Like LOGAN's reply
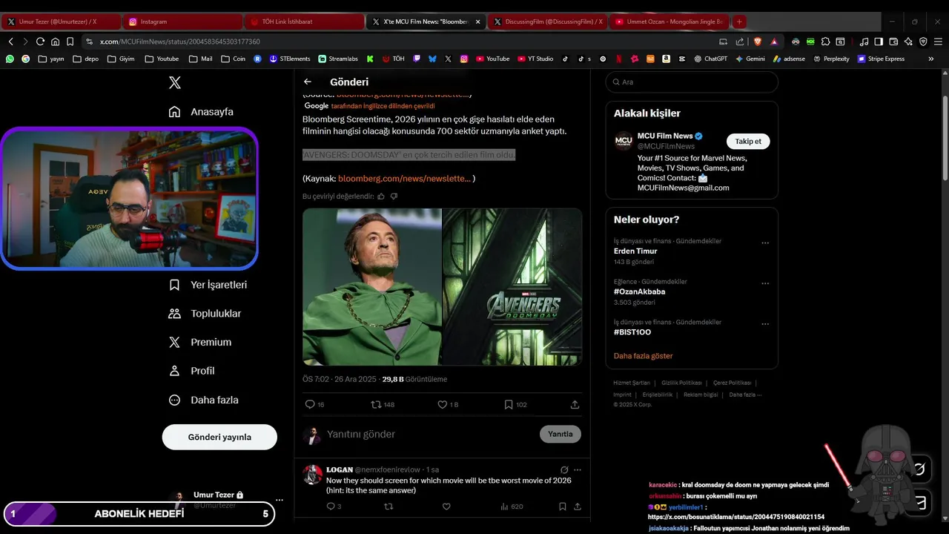Screen dimensions: 949x534 [x=446, y=507]
